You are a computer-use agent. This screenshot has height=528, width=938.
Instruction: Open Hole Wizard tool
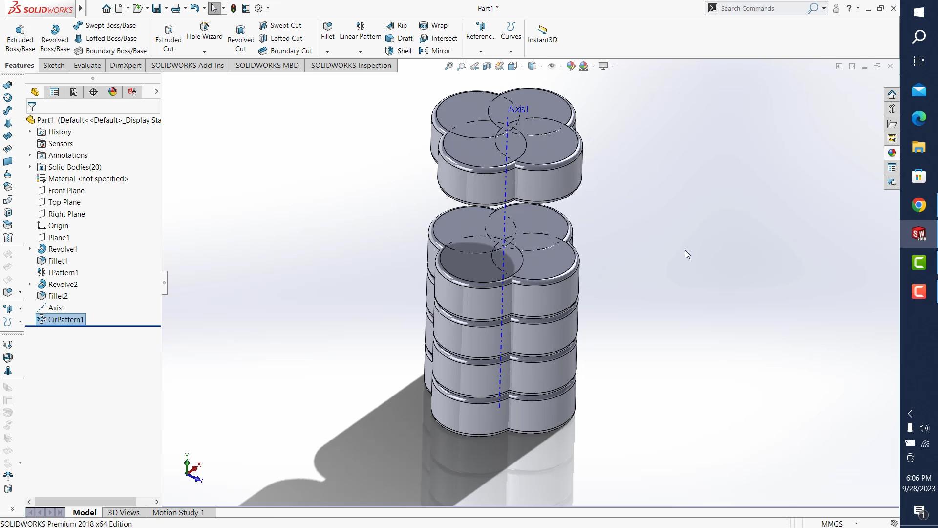pyautogui.click(x=204, y=31)
